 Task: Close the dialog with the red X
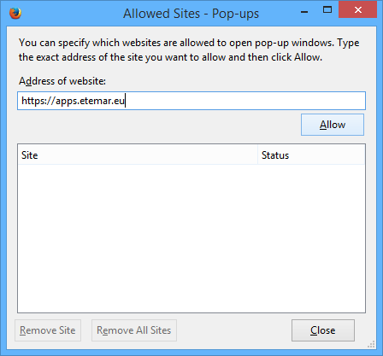pos(358,10)
